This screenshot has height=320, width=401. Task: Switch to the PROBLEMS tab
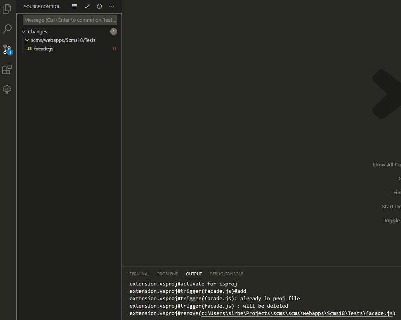coord(168,274)
